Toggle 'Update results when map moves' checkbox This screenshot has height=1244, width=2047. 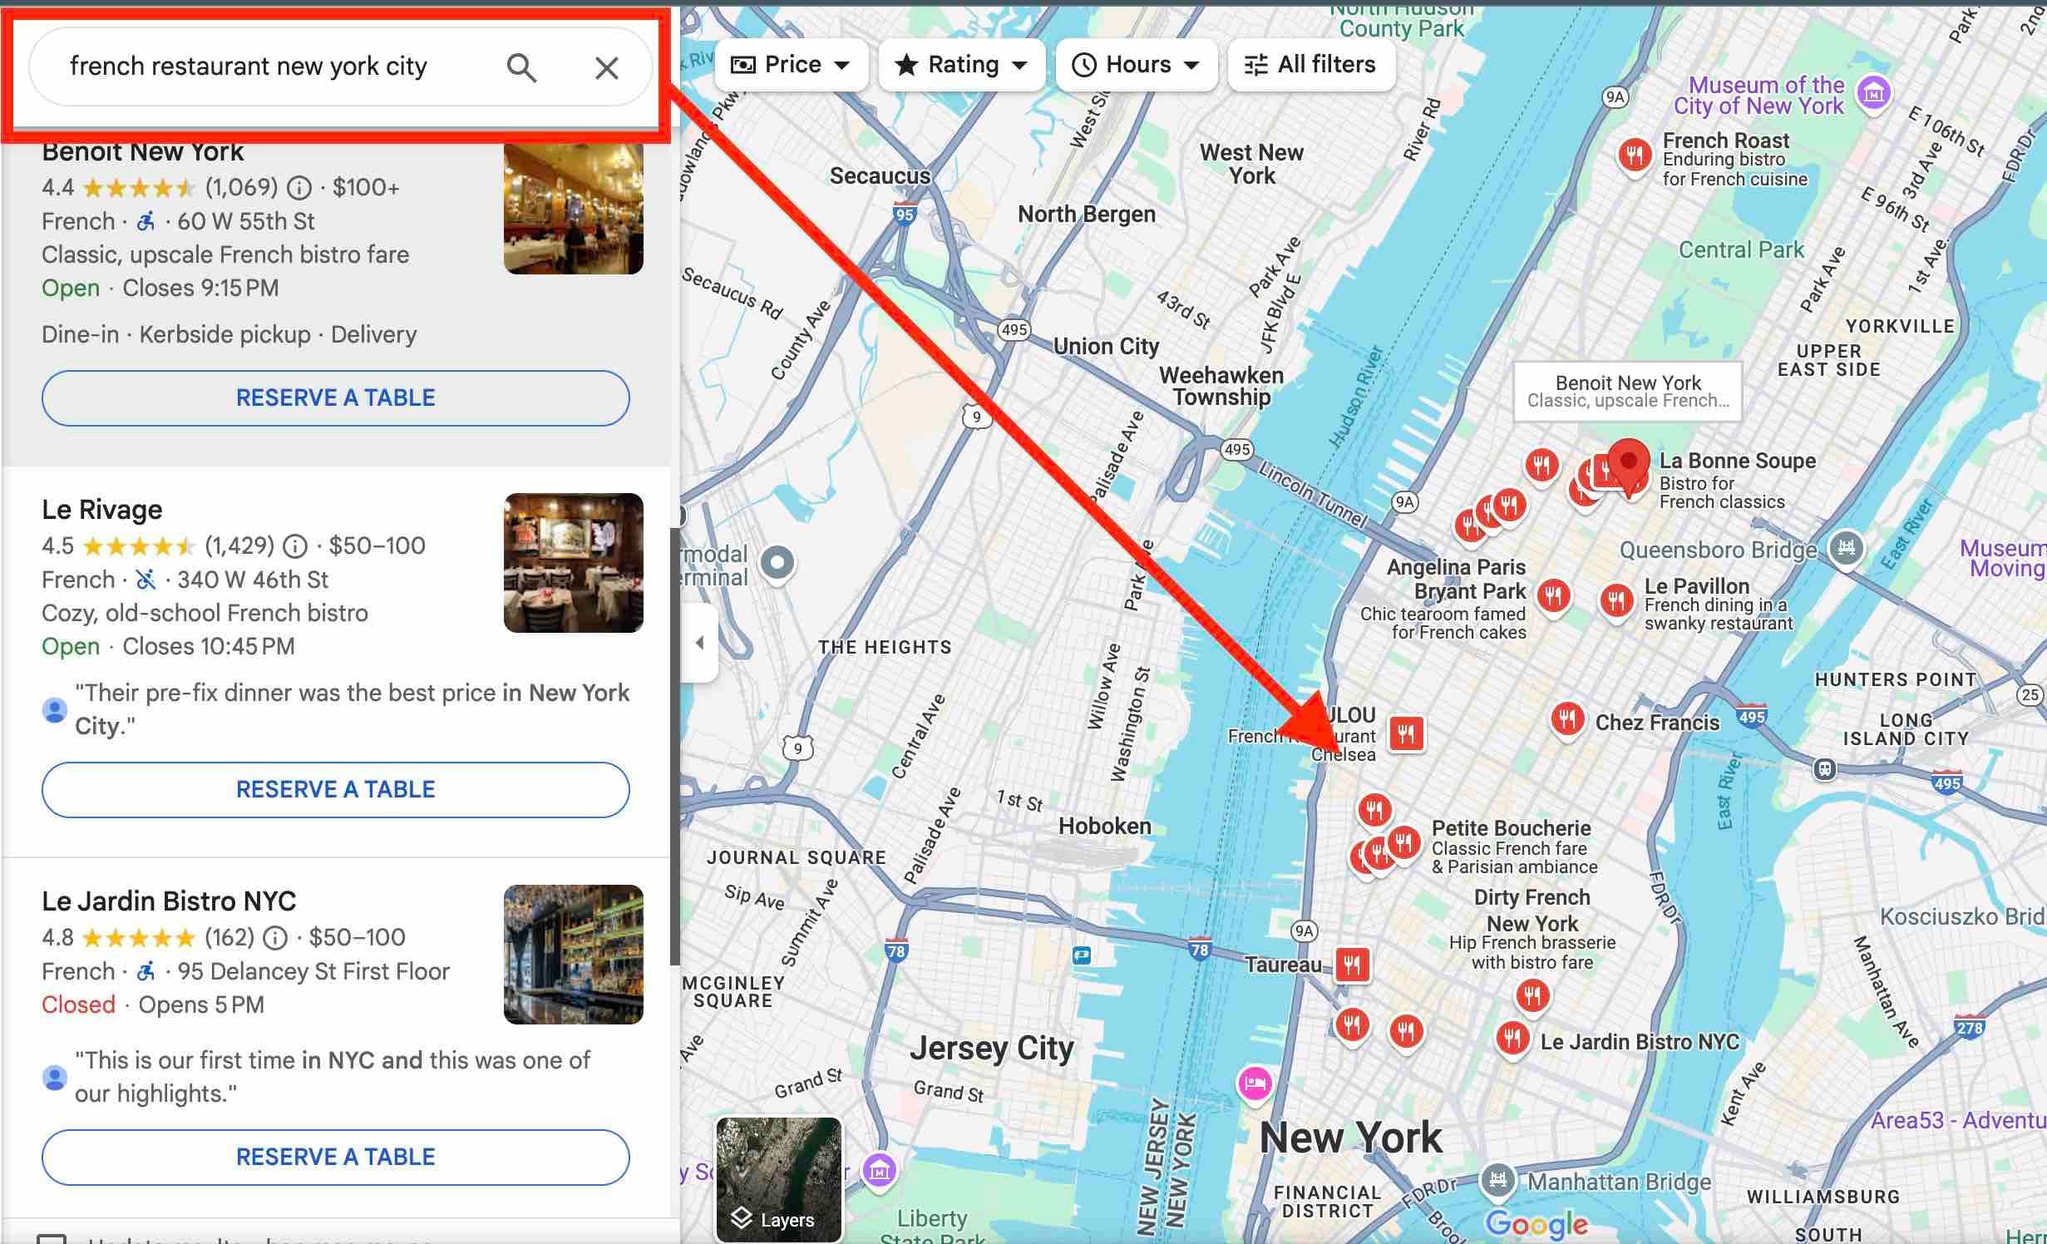(52, 1238)
